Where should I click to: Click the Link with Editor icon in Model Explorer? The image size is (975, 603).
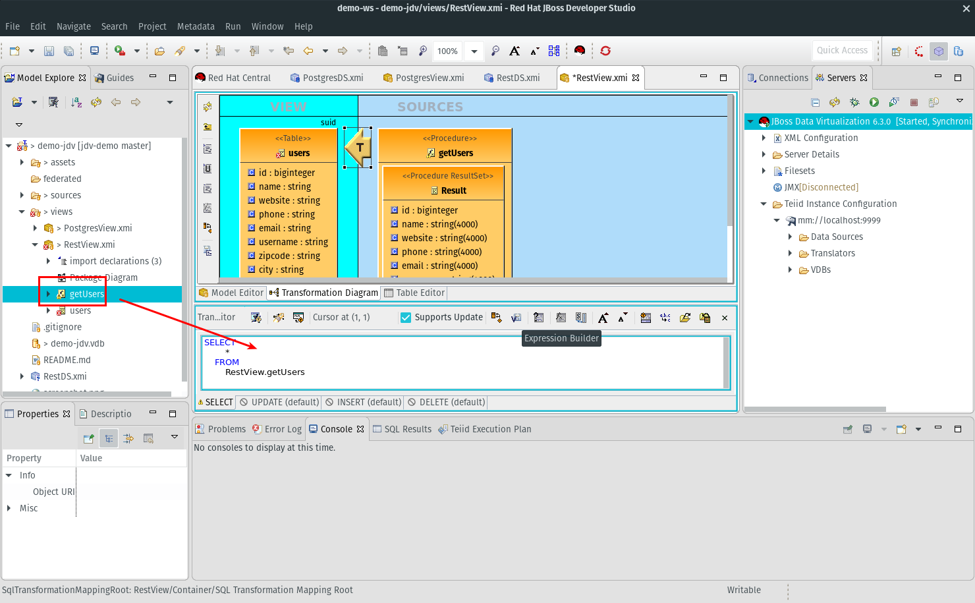pos(96,102)
